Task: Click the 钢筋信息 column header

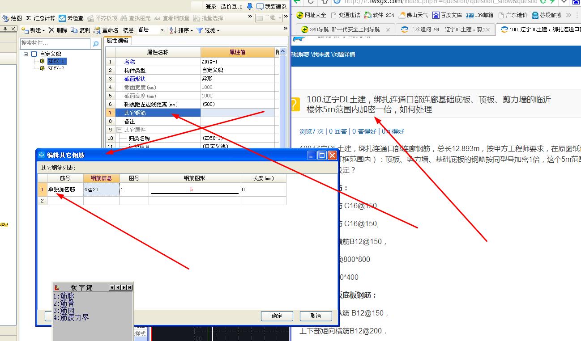Action: coord(102,178)
